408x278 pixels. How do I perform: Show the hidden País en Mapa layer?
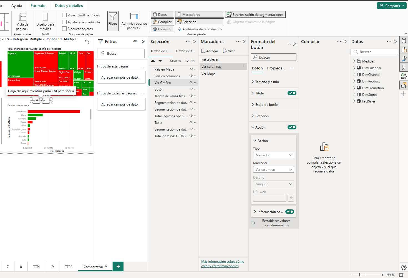click(x=191, y=69)
